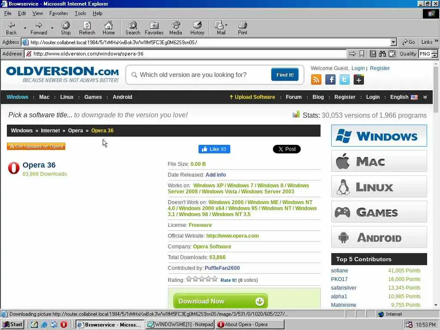
Task: Click the Download Now button
Action: [x=220, y=301]
